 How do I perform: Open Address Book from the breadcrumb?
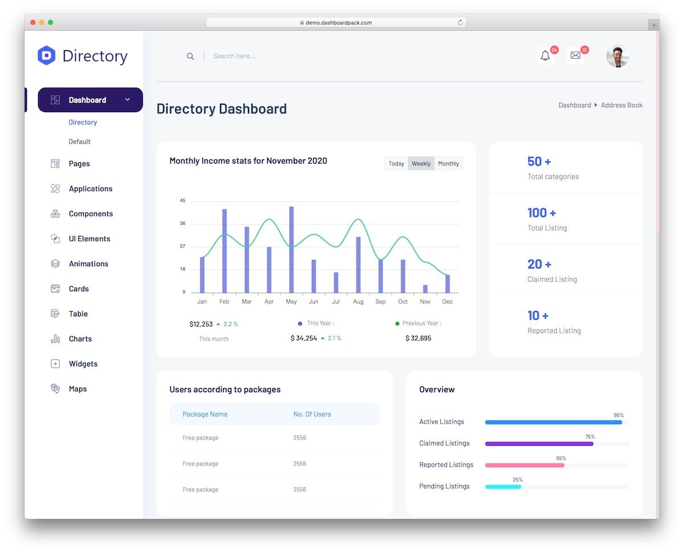point(621,105)
